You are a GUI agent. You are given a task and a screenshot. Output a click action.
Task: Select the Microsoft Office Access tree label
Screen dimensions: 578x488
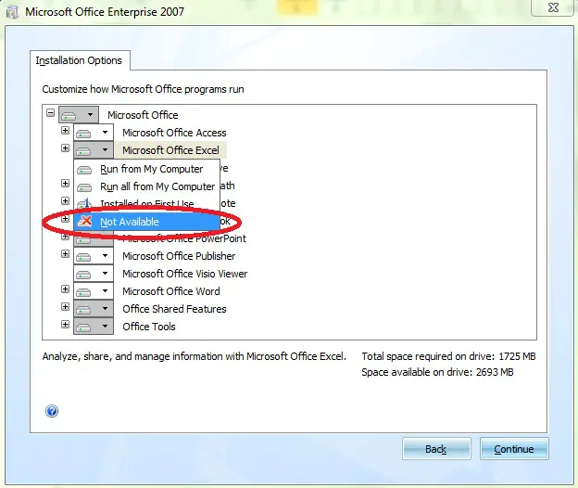[174, 133]
